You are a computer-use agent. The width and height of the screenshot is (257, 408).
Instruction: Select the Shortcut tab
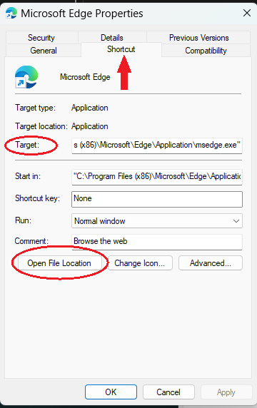click(121, 49)
